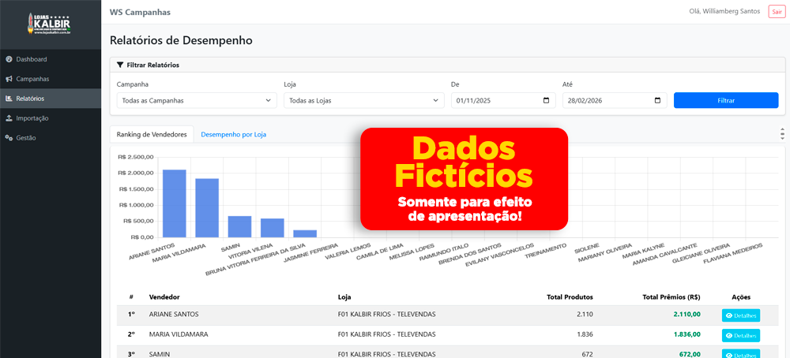This screenshot has width=790, height=358.
Task: Click the ARIANE SANTOS name in table
Action: [174, 315]
